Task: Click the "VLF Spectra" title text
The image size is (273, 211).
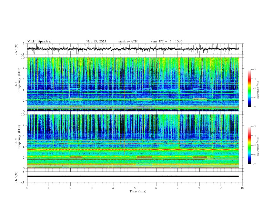Action: click(39, 41)
